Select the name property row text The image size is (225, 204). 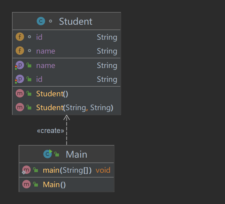coord(45,65)
